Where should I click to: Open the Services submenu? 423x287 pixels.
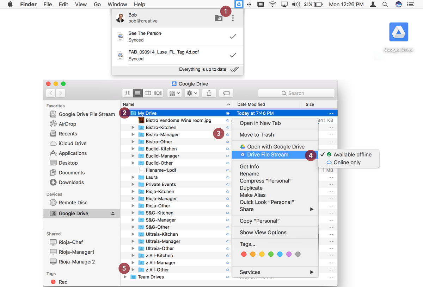tap(275, 272)
